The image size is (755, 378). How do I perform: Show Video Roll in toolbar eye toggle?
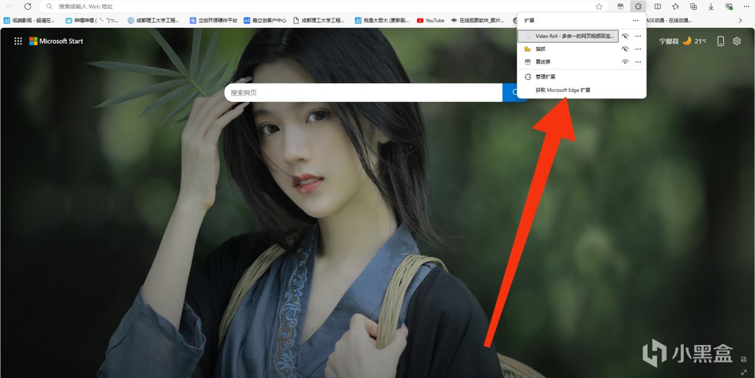(x=625, y=36)
